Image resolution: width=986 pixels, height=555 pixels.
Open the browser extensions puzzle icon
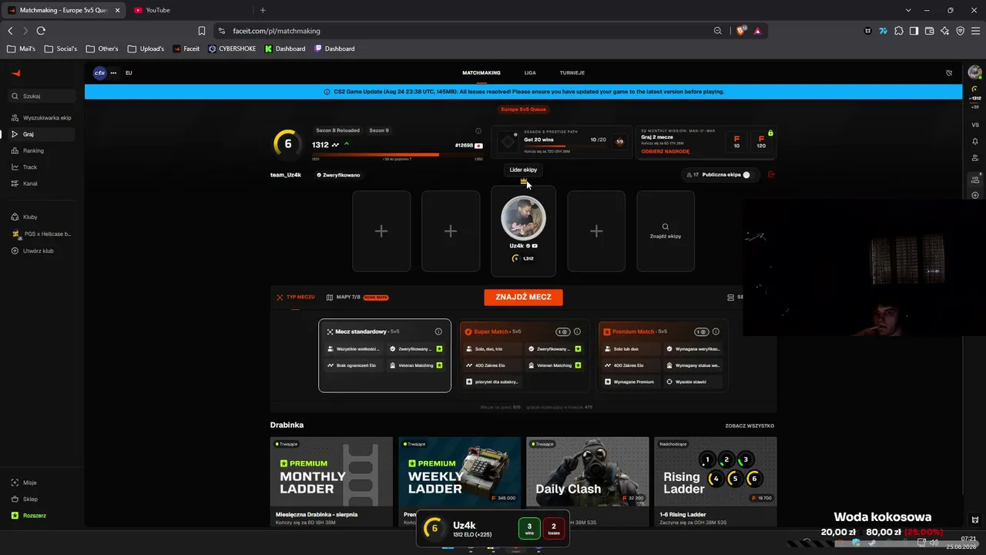click(898, 31)
